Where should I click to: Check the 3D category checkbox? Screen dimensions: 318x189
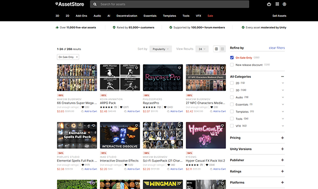pyautogui.click(x=232, y=90)
